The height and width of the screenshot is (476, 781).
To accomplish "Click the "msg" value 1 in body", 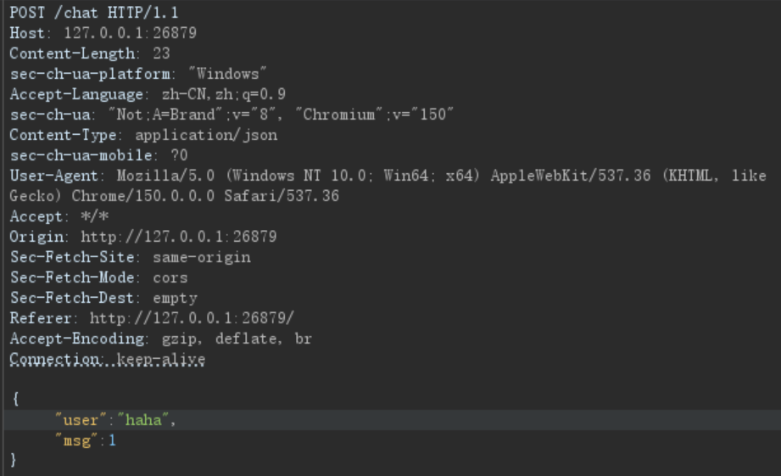I will [112, 440].
